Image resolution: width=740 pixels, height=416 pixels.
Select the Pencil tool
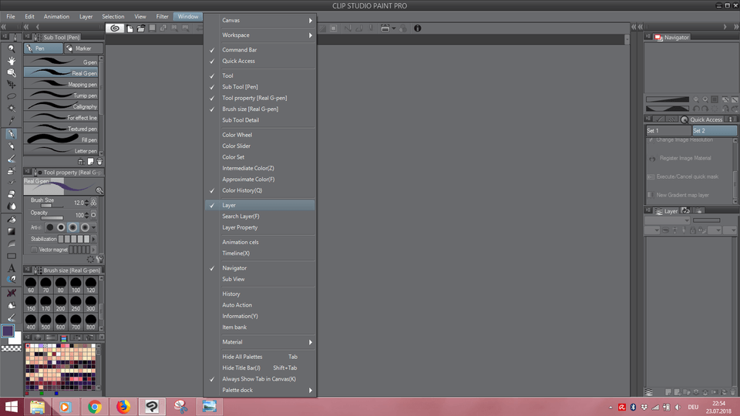click(x=12, y=146)
